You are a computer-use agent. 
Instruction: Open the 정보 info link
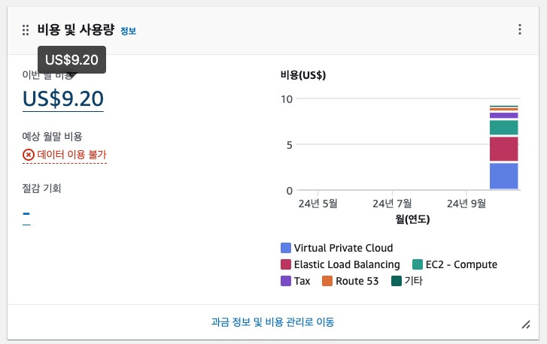point(129,31)
